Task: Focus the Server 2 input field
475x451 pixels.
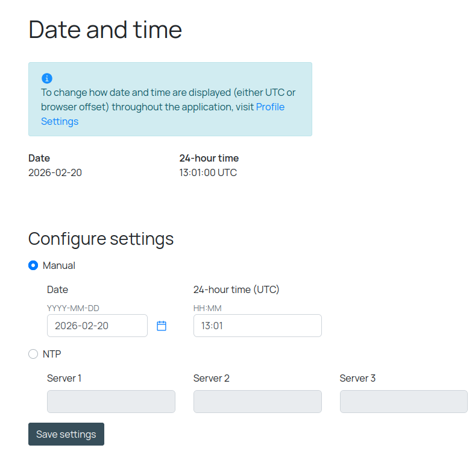Action: tap(257, 402)
